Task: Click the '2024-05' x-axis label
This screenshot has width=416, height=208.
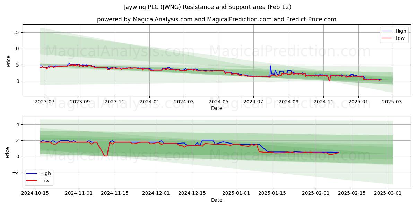Action: pos(218,102)
